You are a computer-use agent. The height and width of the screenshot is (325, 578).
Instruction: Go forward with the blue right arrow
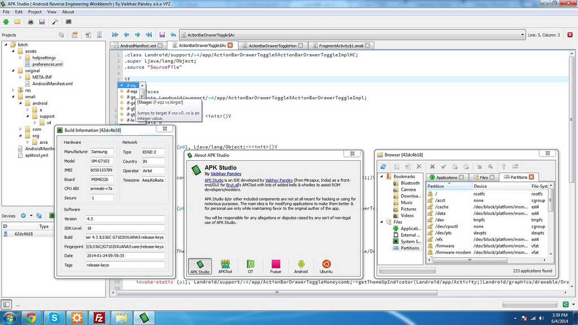(138, 34)
